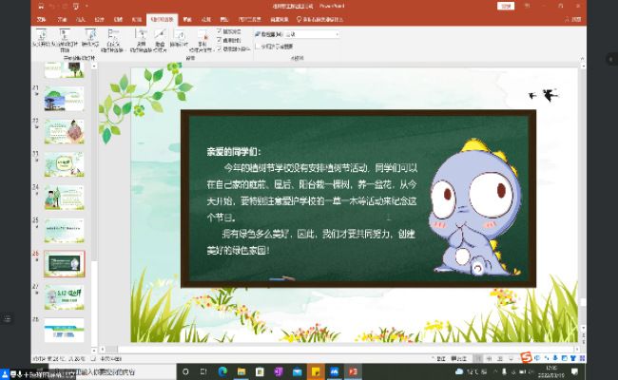Click Hide Slide button
Screen dimensions: 618x380
(161, 38)
